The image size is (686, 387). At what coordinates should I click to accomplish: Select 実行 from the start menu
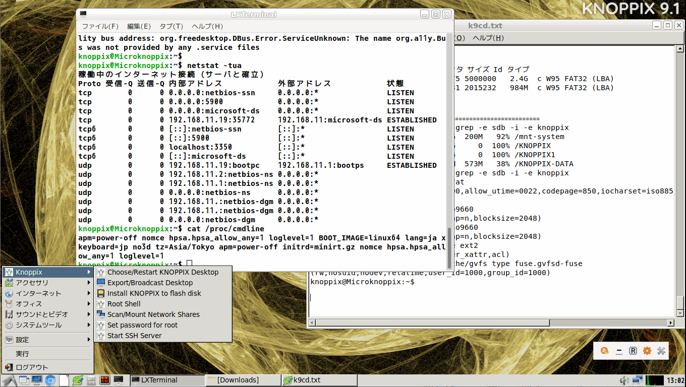coord(48,354)
